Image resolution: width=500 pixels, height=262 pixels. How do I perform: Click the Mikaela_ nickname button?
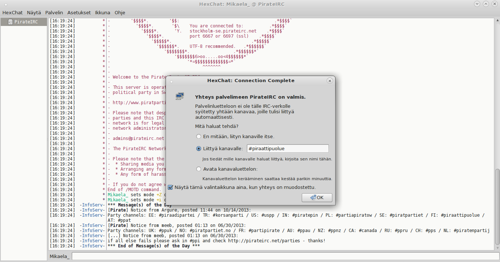tap(59, 257)
